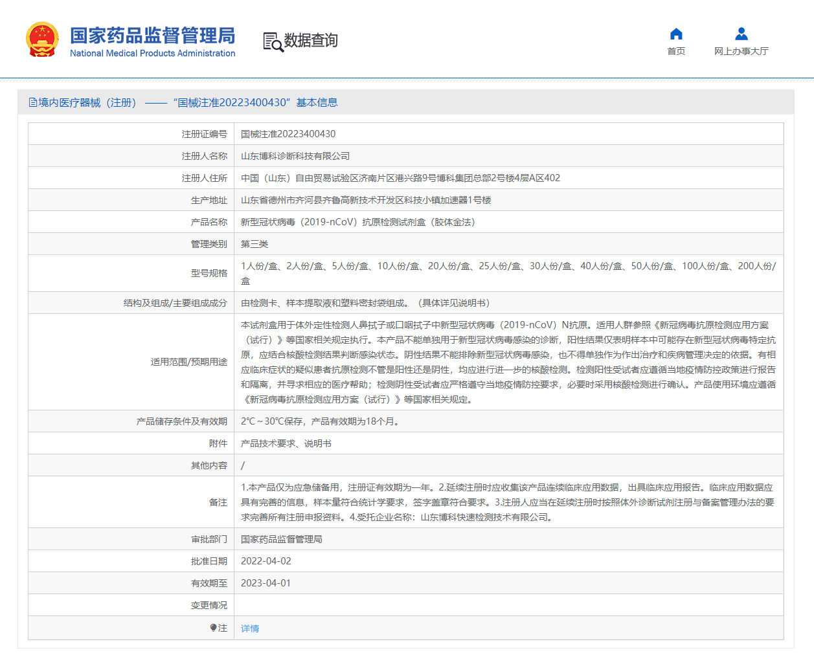
Task: Select the 首页 home icon
Action: [x=676, y=34]
